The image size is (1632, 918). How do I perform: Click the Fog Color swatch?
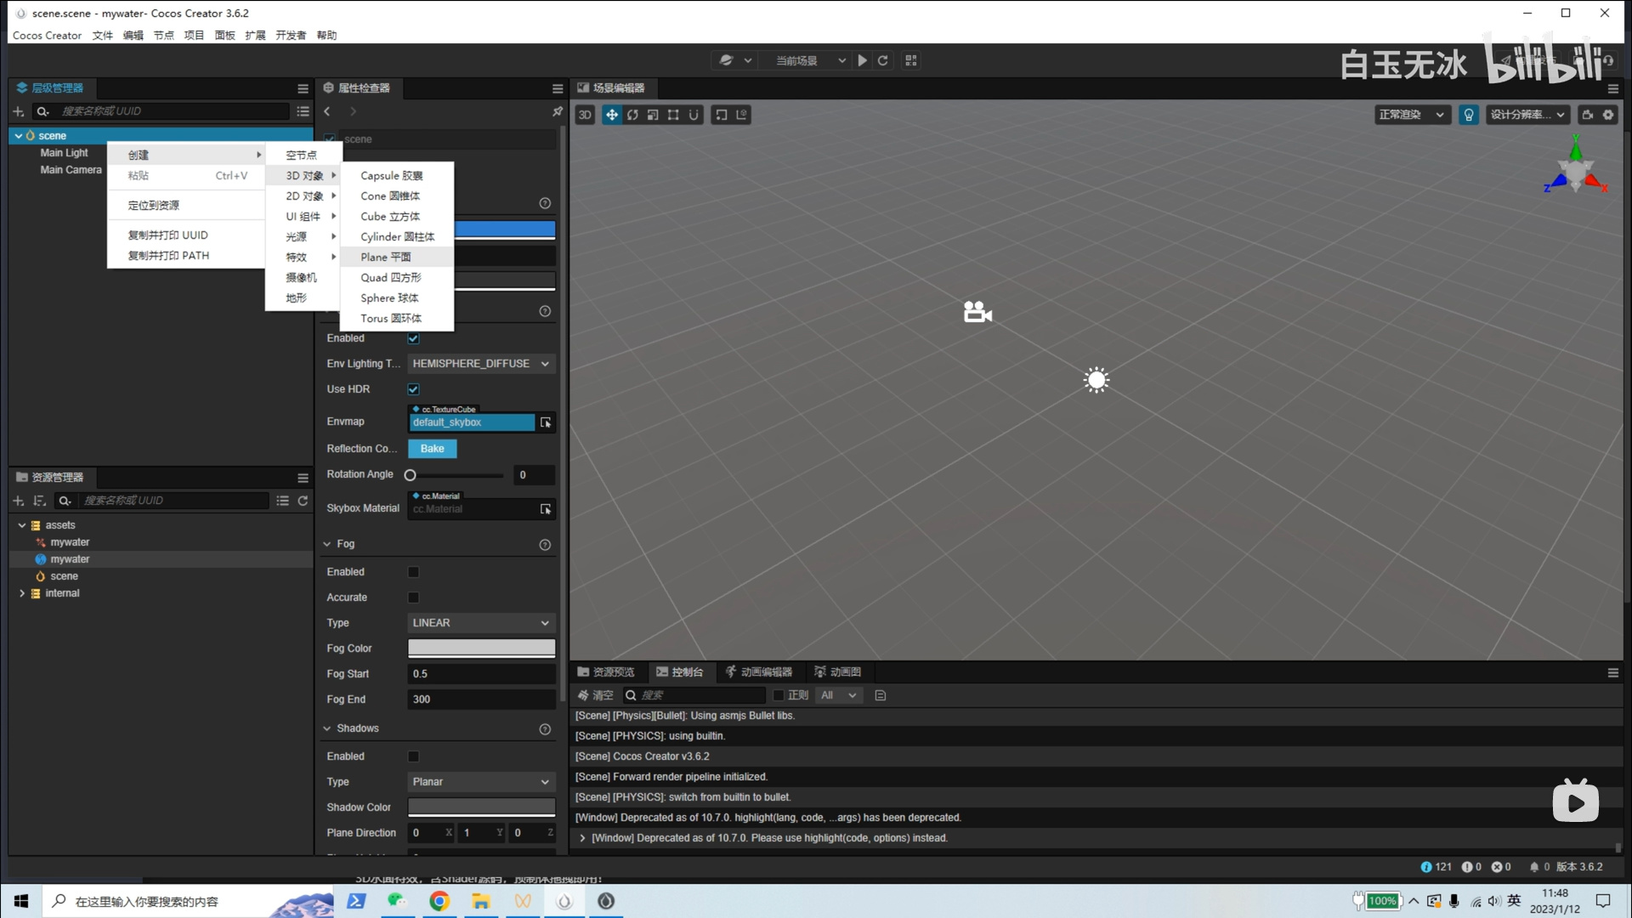(480, 648)
